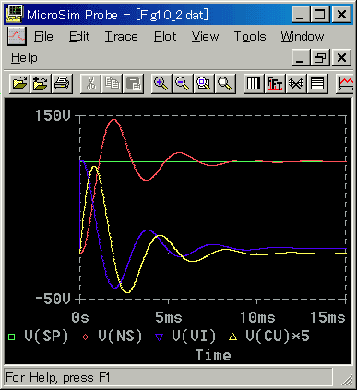The width and height of the screenshot is (357, 390).
Task: Click the Append file folder icon
Action: point(41,83)
